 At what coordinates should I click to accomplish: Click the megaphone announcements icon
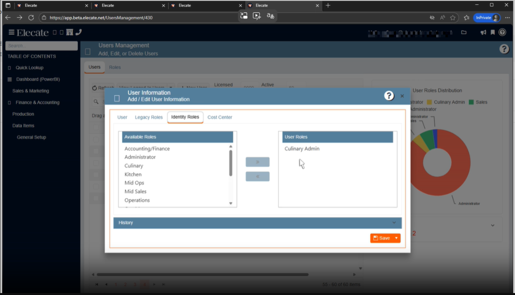click(483, 33)
